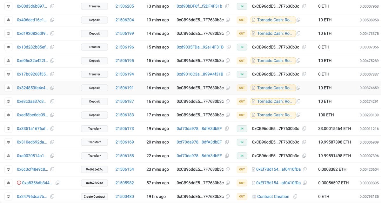The image size is (381, 203).
Task: Open Tornado.Cash link in block 21506195 row
Action: [x=275, y=61]
